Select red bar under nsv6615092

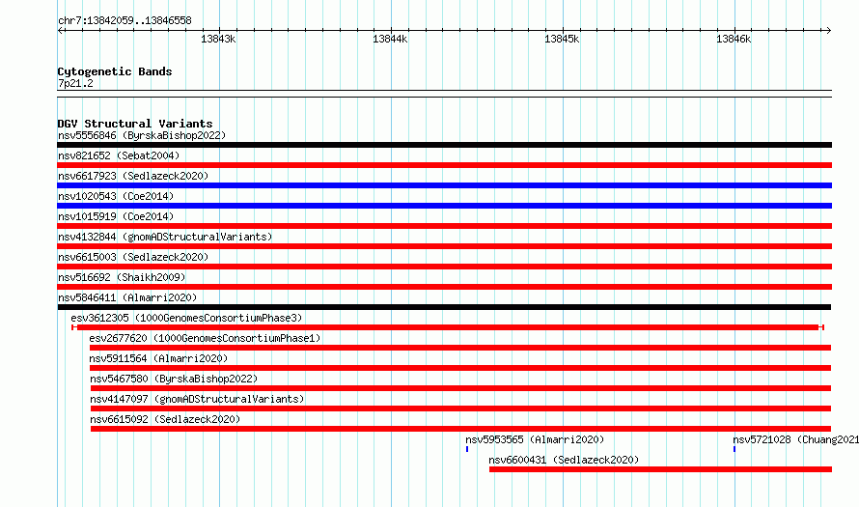click(460, 429)
